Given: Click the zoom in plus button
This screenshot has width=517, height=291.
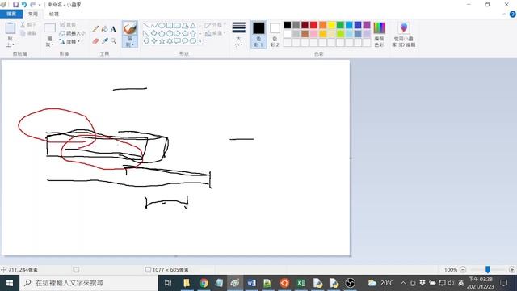Looking at the screenshot, I should (x=512, y=269).
